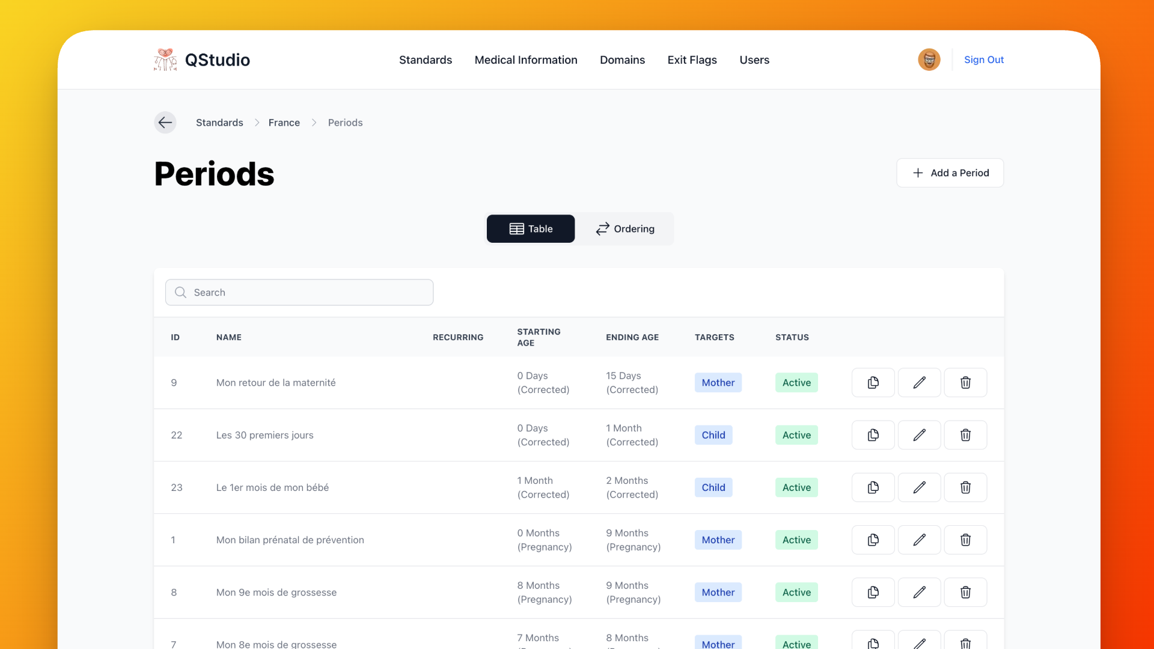Open the Medical Information menu
The height and width of the screenshot is (649, 1154).
(526, 60)
